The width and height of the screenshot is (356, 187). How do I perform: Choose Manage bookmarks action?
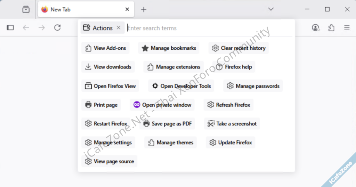click(x=169, y=48)
